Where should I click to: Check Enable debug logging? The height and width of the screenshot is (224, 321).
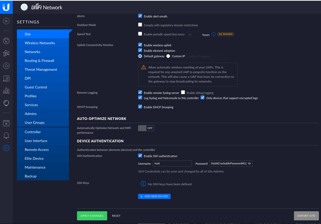183,92
